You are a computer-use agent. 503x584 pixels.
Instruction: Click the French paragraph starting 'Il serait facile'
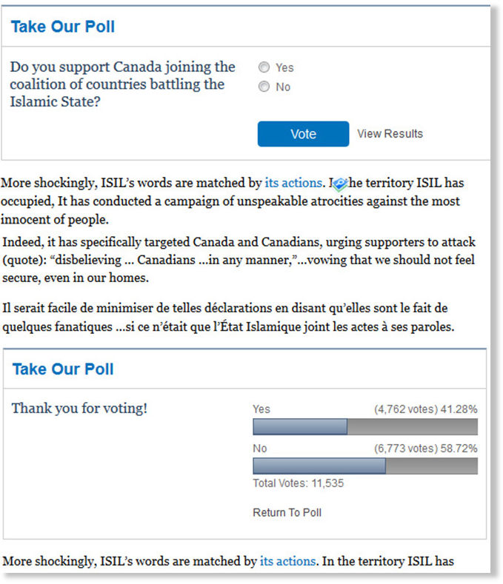(x=228, y=318)
